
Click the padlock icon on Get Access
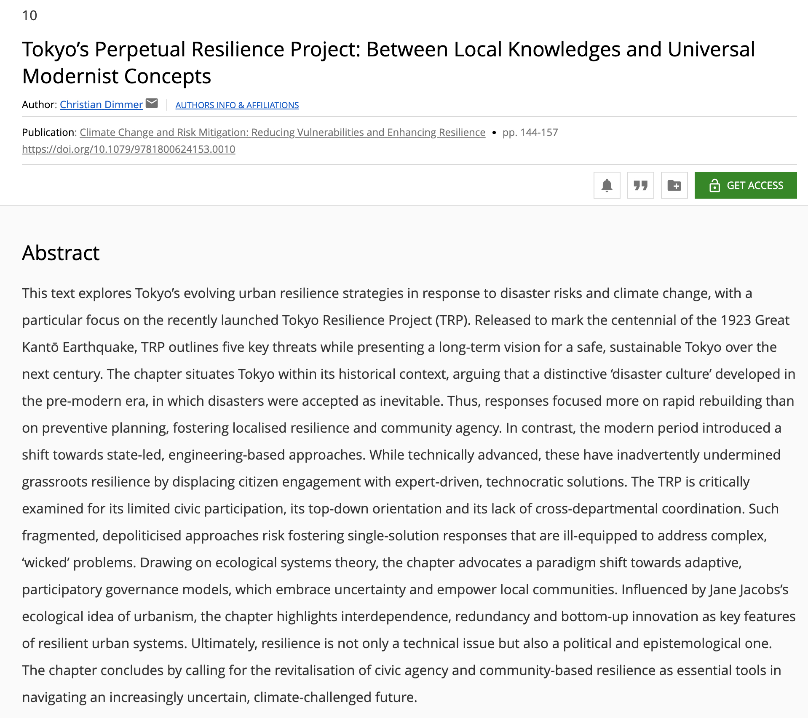(x=714, y=185)
